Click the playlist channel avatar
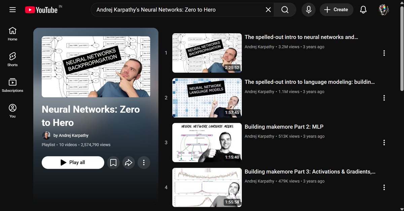The image size is (404, 211). [x=46, y=135]
